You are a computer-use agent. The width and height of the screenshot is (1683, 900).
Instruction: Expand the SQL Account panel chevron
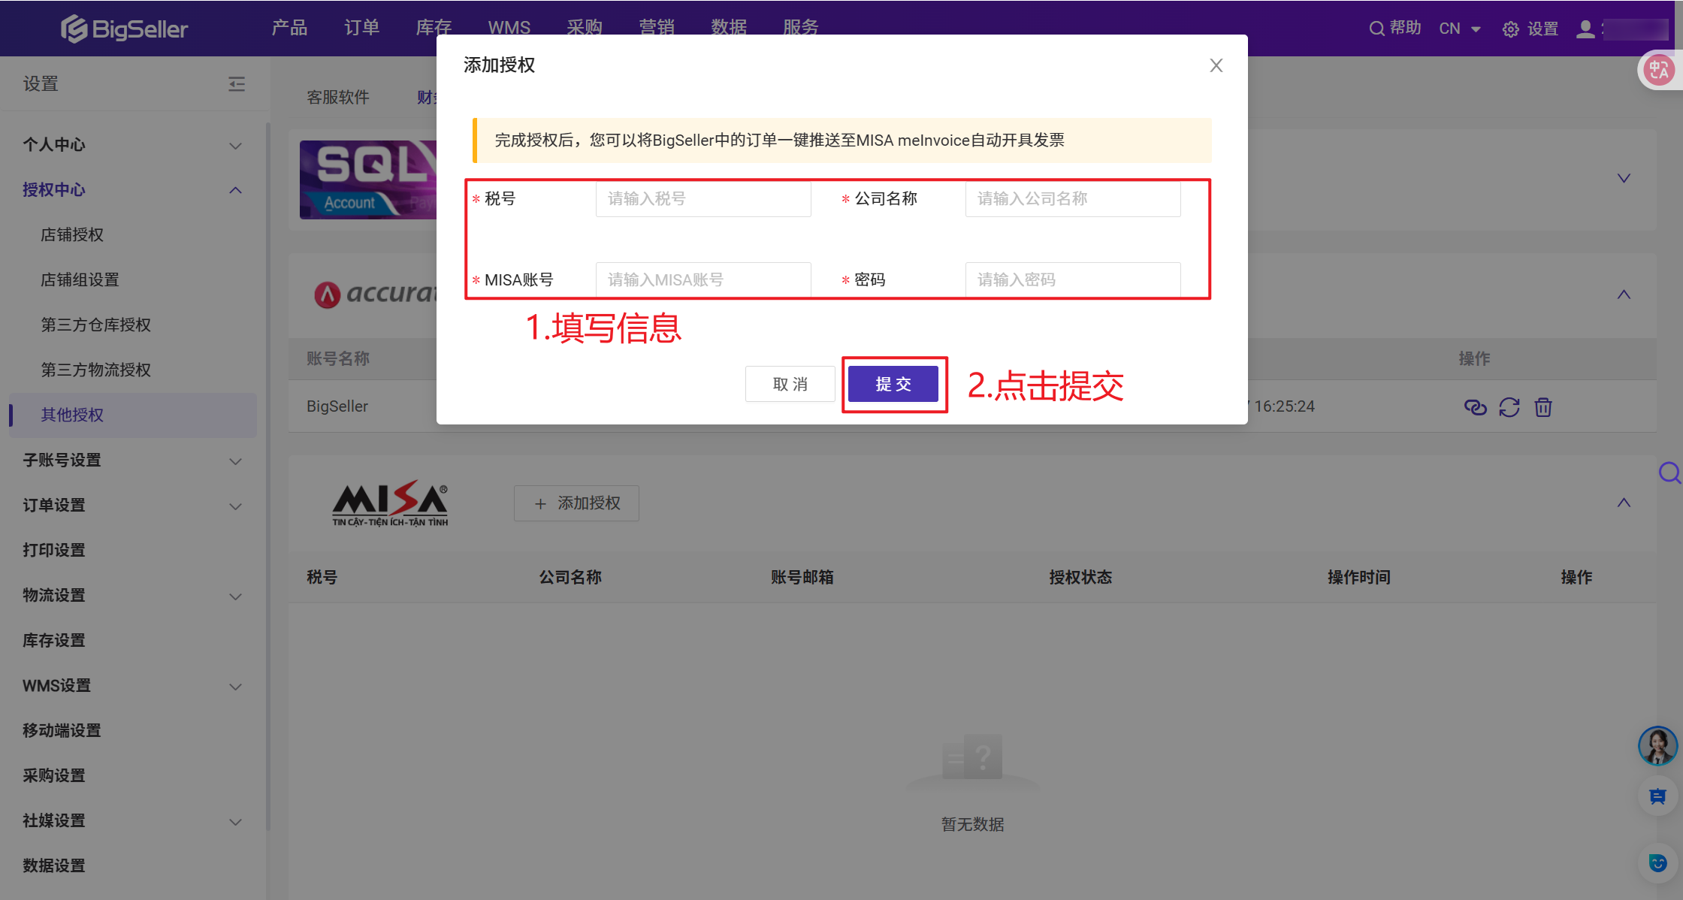point(1624,178)
